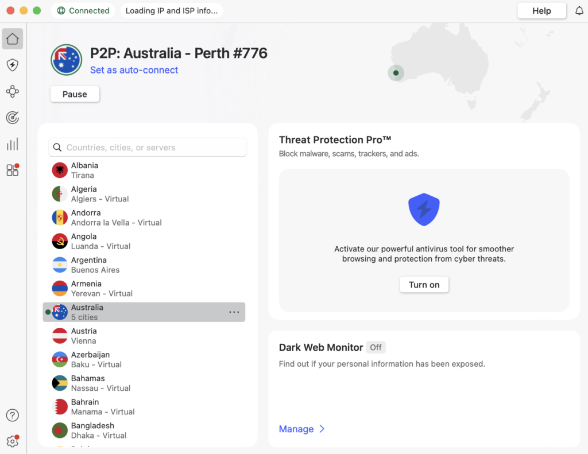Open the question mark help icon in sidebar

[13, 415]
